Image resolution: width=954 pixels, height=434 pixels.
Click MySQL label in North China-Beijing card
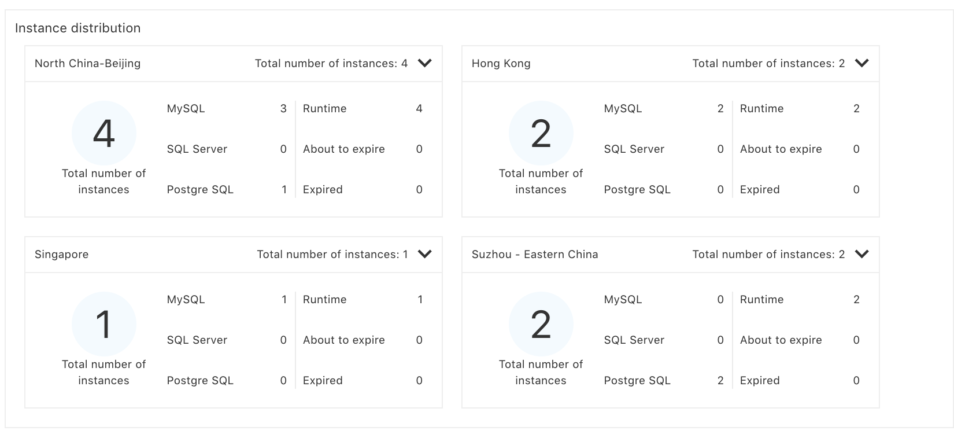click(x=186, y=109)
